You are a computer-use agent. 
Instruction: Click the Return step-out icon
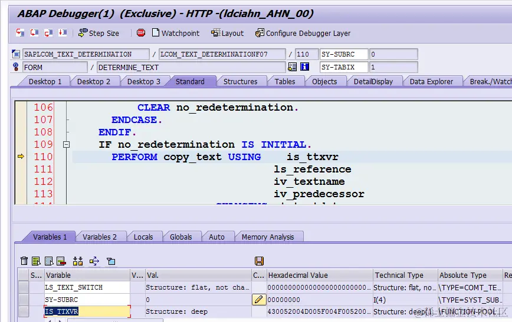(x=48, y=32)
